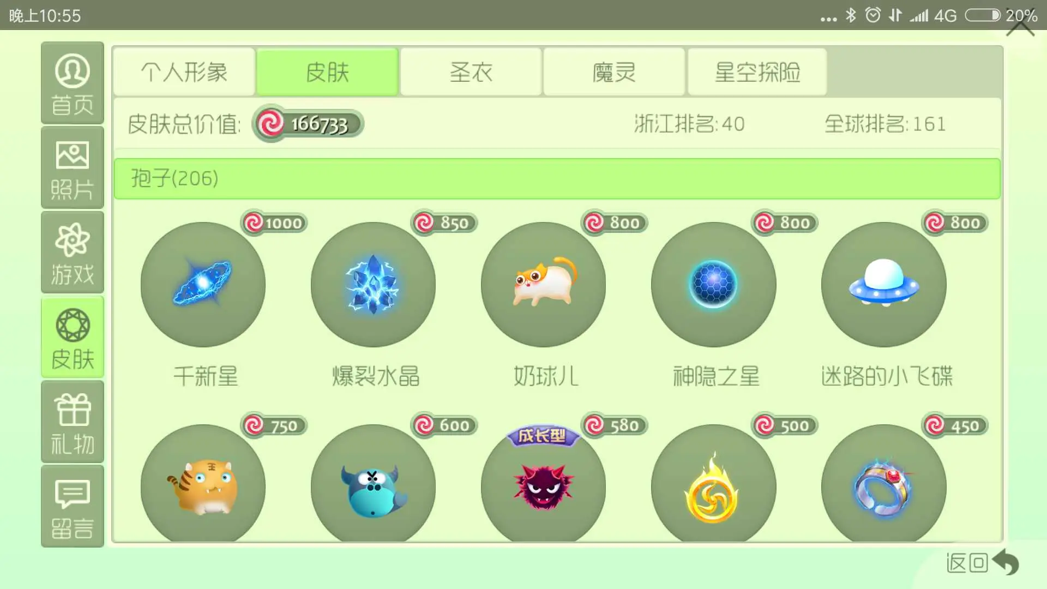
Task: Switch to the 圣衣 tab
Action: 471,72
